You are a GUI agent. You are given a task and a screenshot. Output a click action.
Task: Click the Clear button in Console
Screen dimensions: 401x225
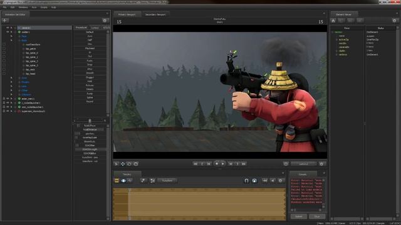coord(317,217)
